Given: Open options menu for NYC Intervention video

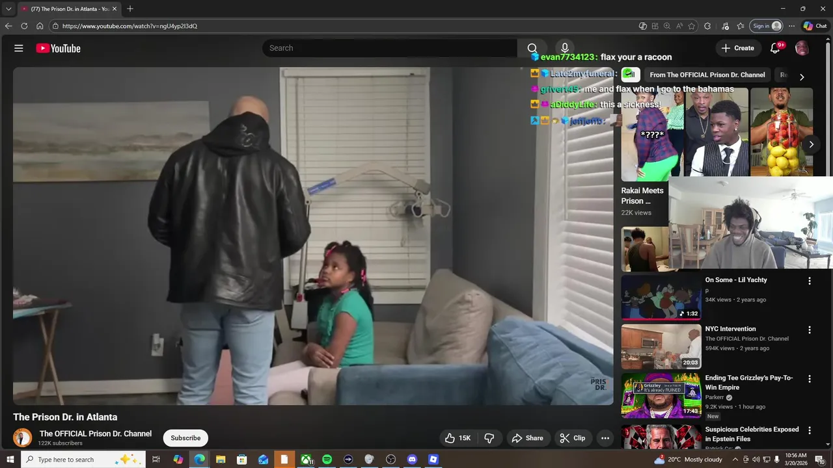Looking at the screenshot, I should 810,330.
